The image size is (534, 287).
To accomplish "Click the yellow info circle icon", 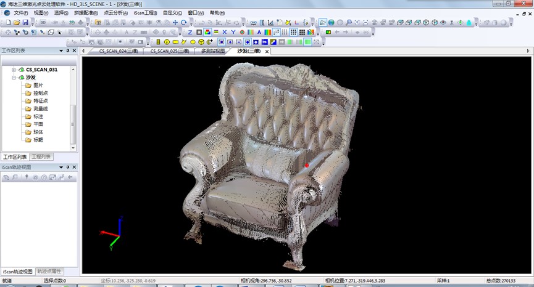I will (x=167, y=42).
